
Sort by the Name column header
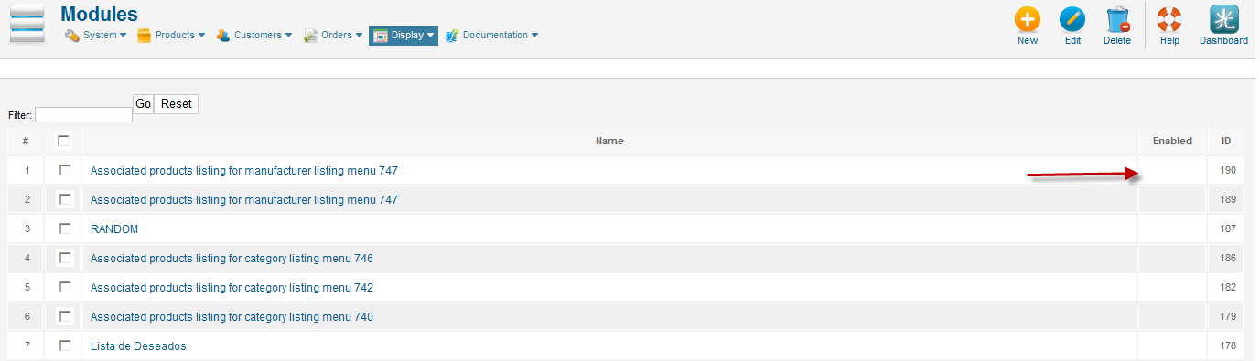click(x=609, y=141)
